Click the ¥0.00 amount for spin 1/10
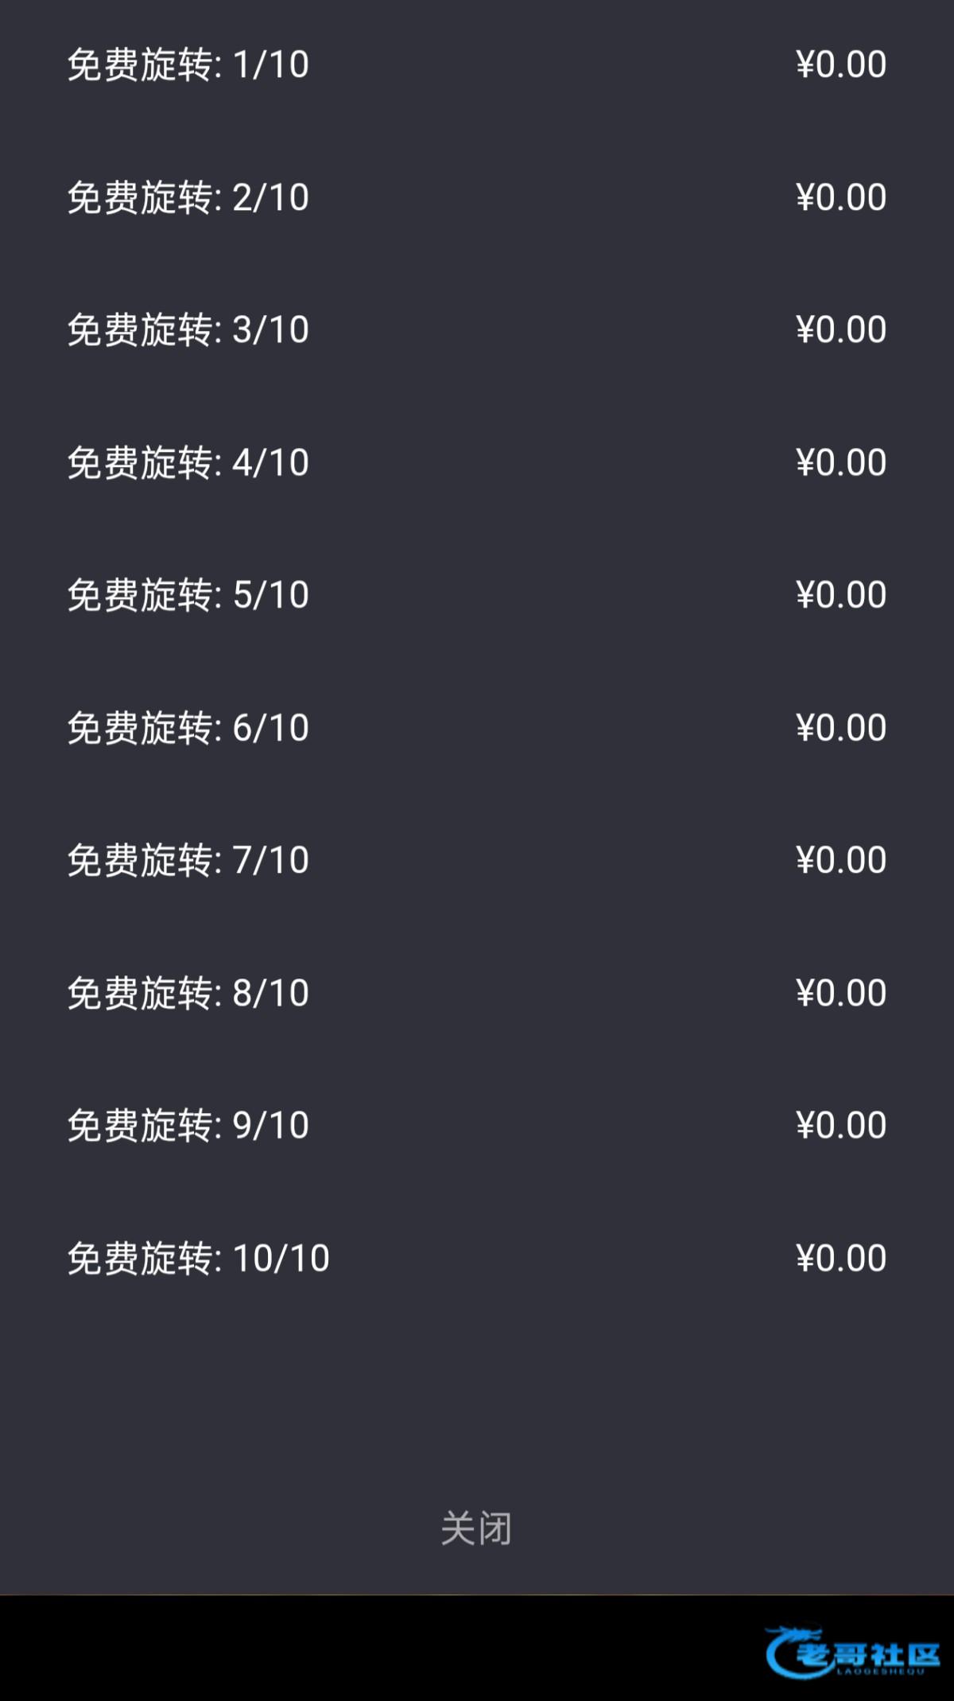The height and width of the screenshot is (1701, 954). (x=840, y=64)
